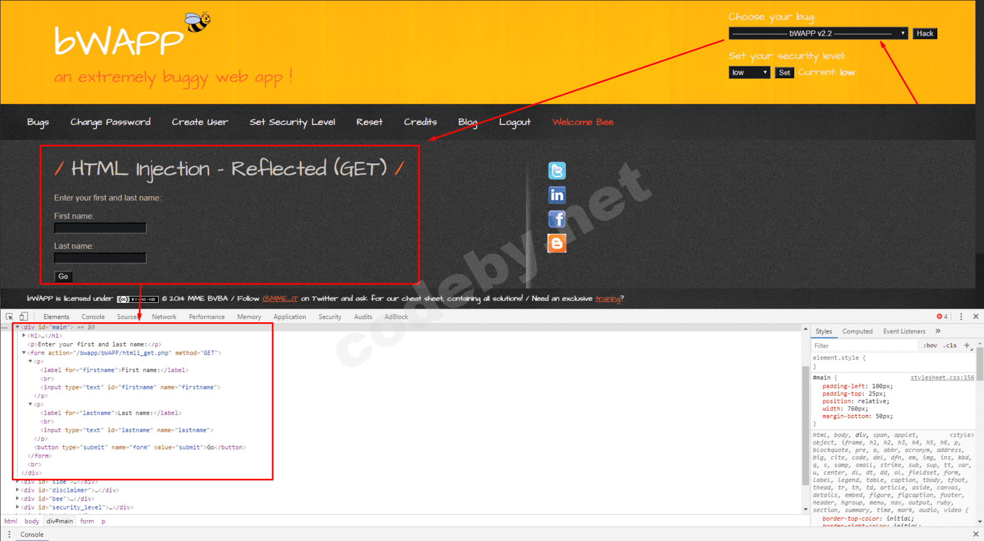The height and width of the screenshot is (541, 984).
Task: Open the Application tab
Action: pyautogui.click(x=290, y=317)
